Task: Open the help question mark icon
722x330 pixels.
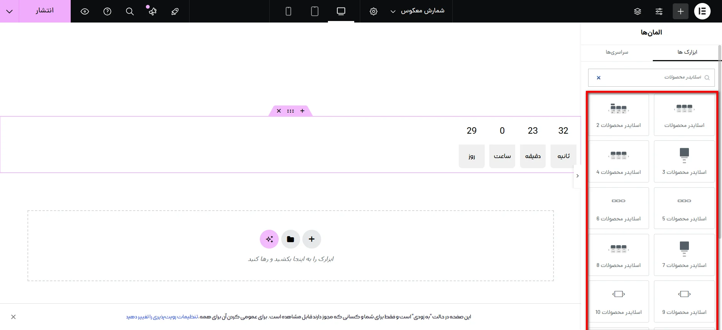Action: 107,11
